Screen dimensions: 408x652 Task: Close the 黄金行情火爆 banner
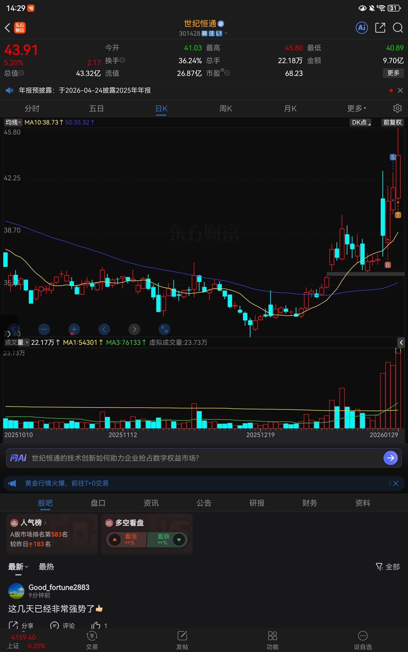pyautogui.click(x=396, y=483)
